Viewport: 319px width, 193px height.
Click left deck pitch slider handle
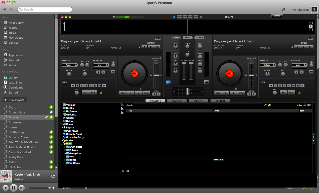(156, 75)
